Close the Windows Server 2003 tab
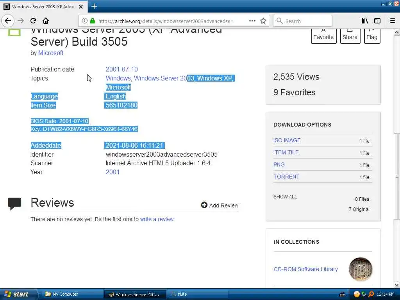The height and width of the screenshot is (300, 400). pos(81,7)
